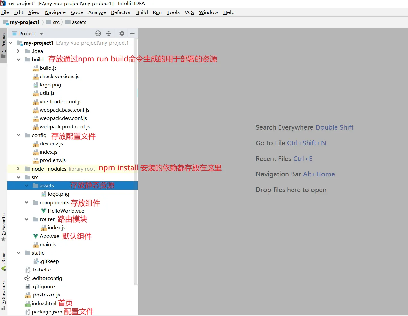Collapse the build folder
The height and width of the screenshot is (316, 408).
(18, 59)
